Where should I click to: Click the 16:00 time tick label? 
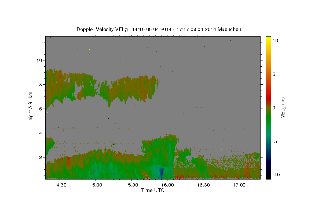pos(167,185)
